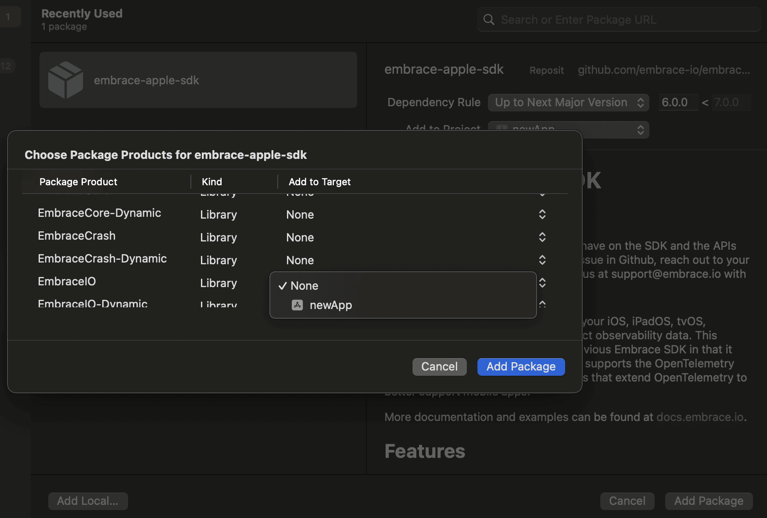Open target dropdown for EmbraceCrash
Viewport: 767px width, 518px height.
(542, 237)
